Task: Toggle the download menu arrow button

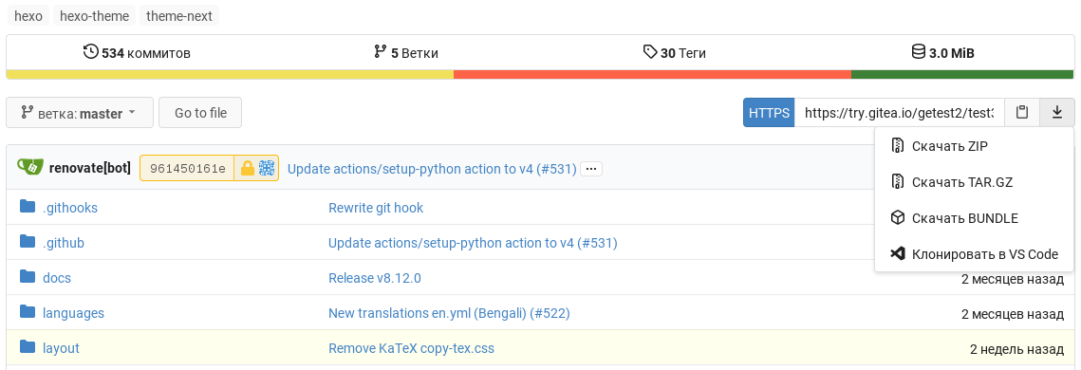Action: click(1057, 113)
